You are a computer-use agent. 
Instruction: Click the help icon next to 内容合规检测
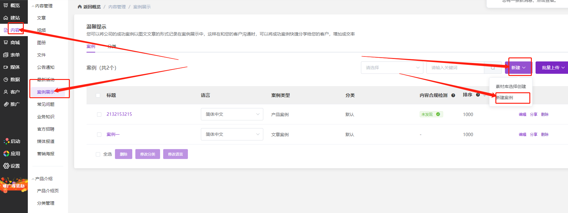[453, 95]
